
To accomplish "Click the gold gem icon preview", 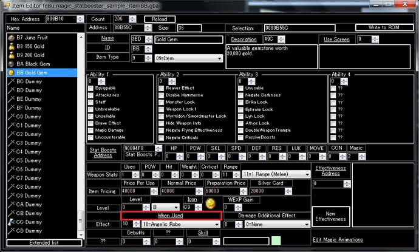I will point(210,201).
